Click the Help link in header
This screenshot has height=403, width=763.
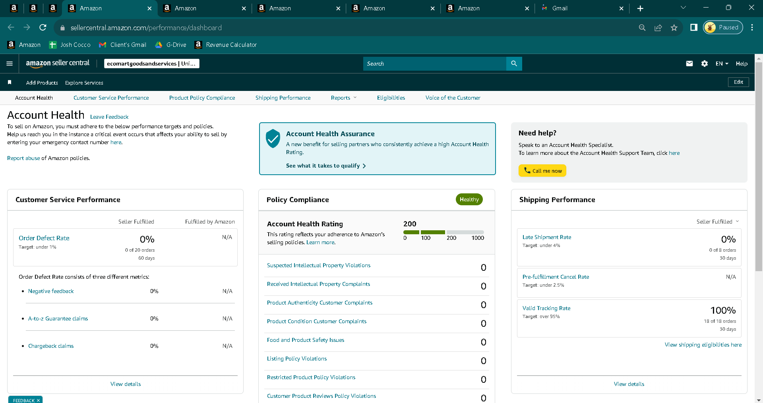pyautogui.click(x=742, y=64)
